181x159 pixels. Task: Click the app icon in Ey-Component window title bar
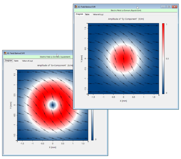coord(76,6)
